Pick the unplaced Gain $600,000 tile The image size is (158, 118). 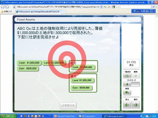click(x=28, y=69)
